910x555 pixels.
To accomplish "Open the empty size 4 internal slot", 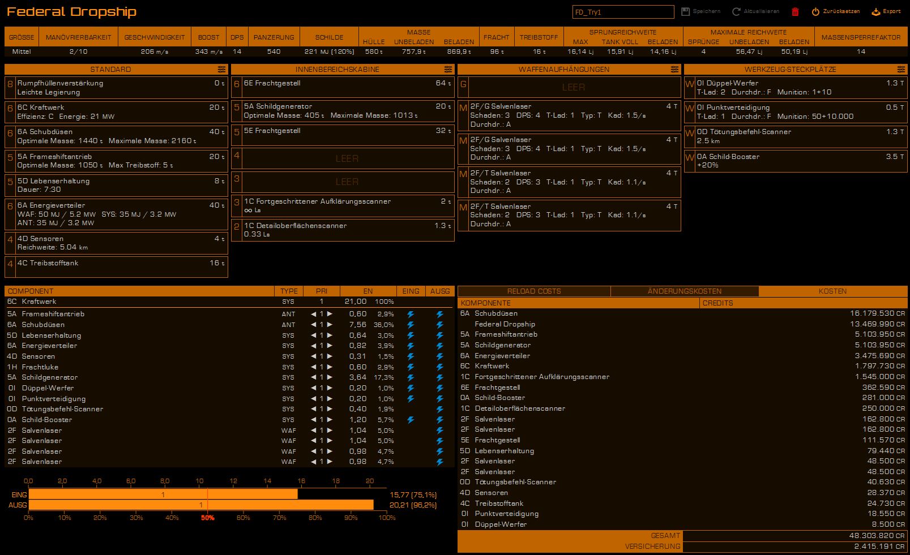I will pos(343,158).
